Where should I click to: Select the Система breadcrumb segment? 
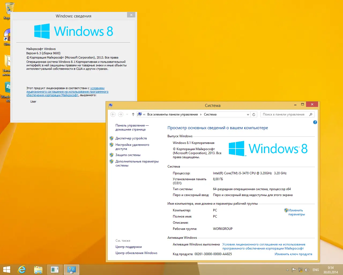click(x=210, y=114)
